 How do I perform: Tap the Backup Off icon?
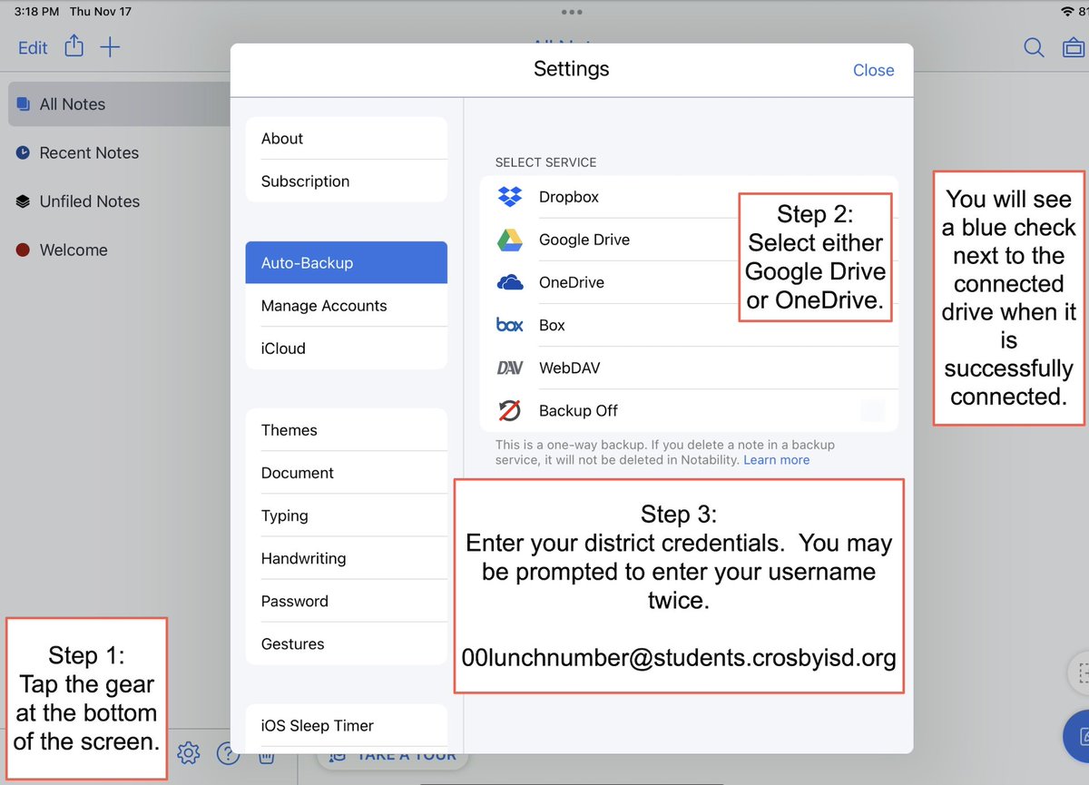click(x=510, y=410)
